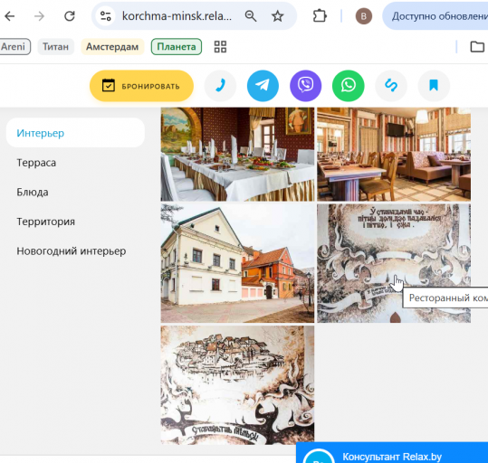The height and width of the screenshot is (463, 488).
Task: Open the tab groups grid icon
Action: click(220, 47)
